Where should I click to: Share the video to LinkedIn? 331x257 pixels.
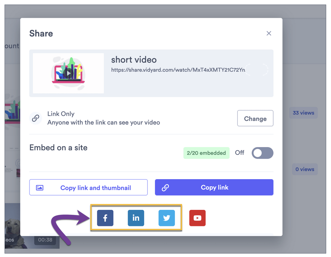click(x=136, y=218)
